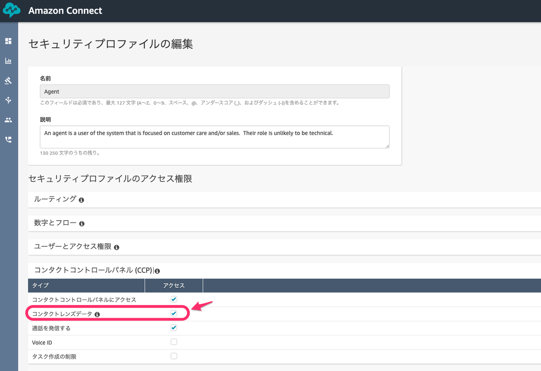Viewport: 541px width, 371px height.
Task: Uncheck the コンタクトレンズデータ access checkbox
Action: (x=174, y=313)
